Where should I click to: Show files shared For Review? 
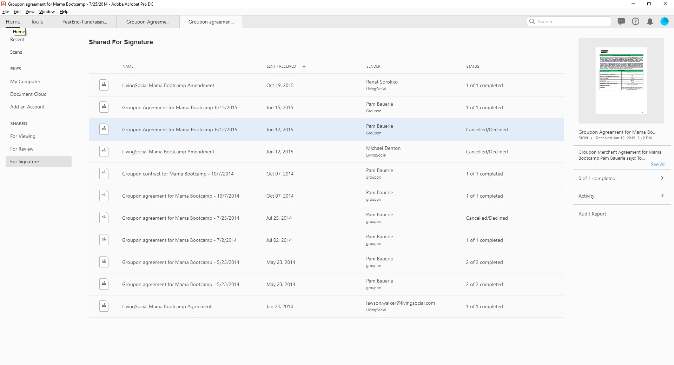click(22, 149)
